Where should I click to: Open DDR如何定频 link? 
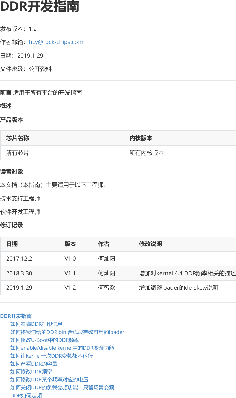coord(26,395)
